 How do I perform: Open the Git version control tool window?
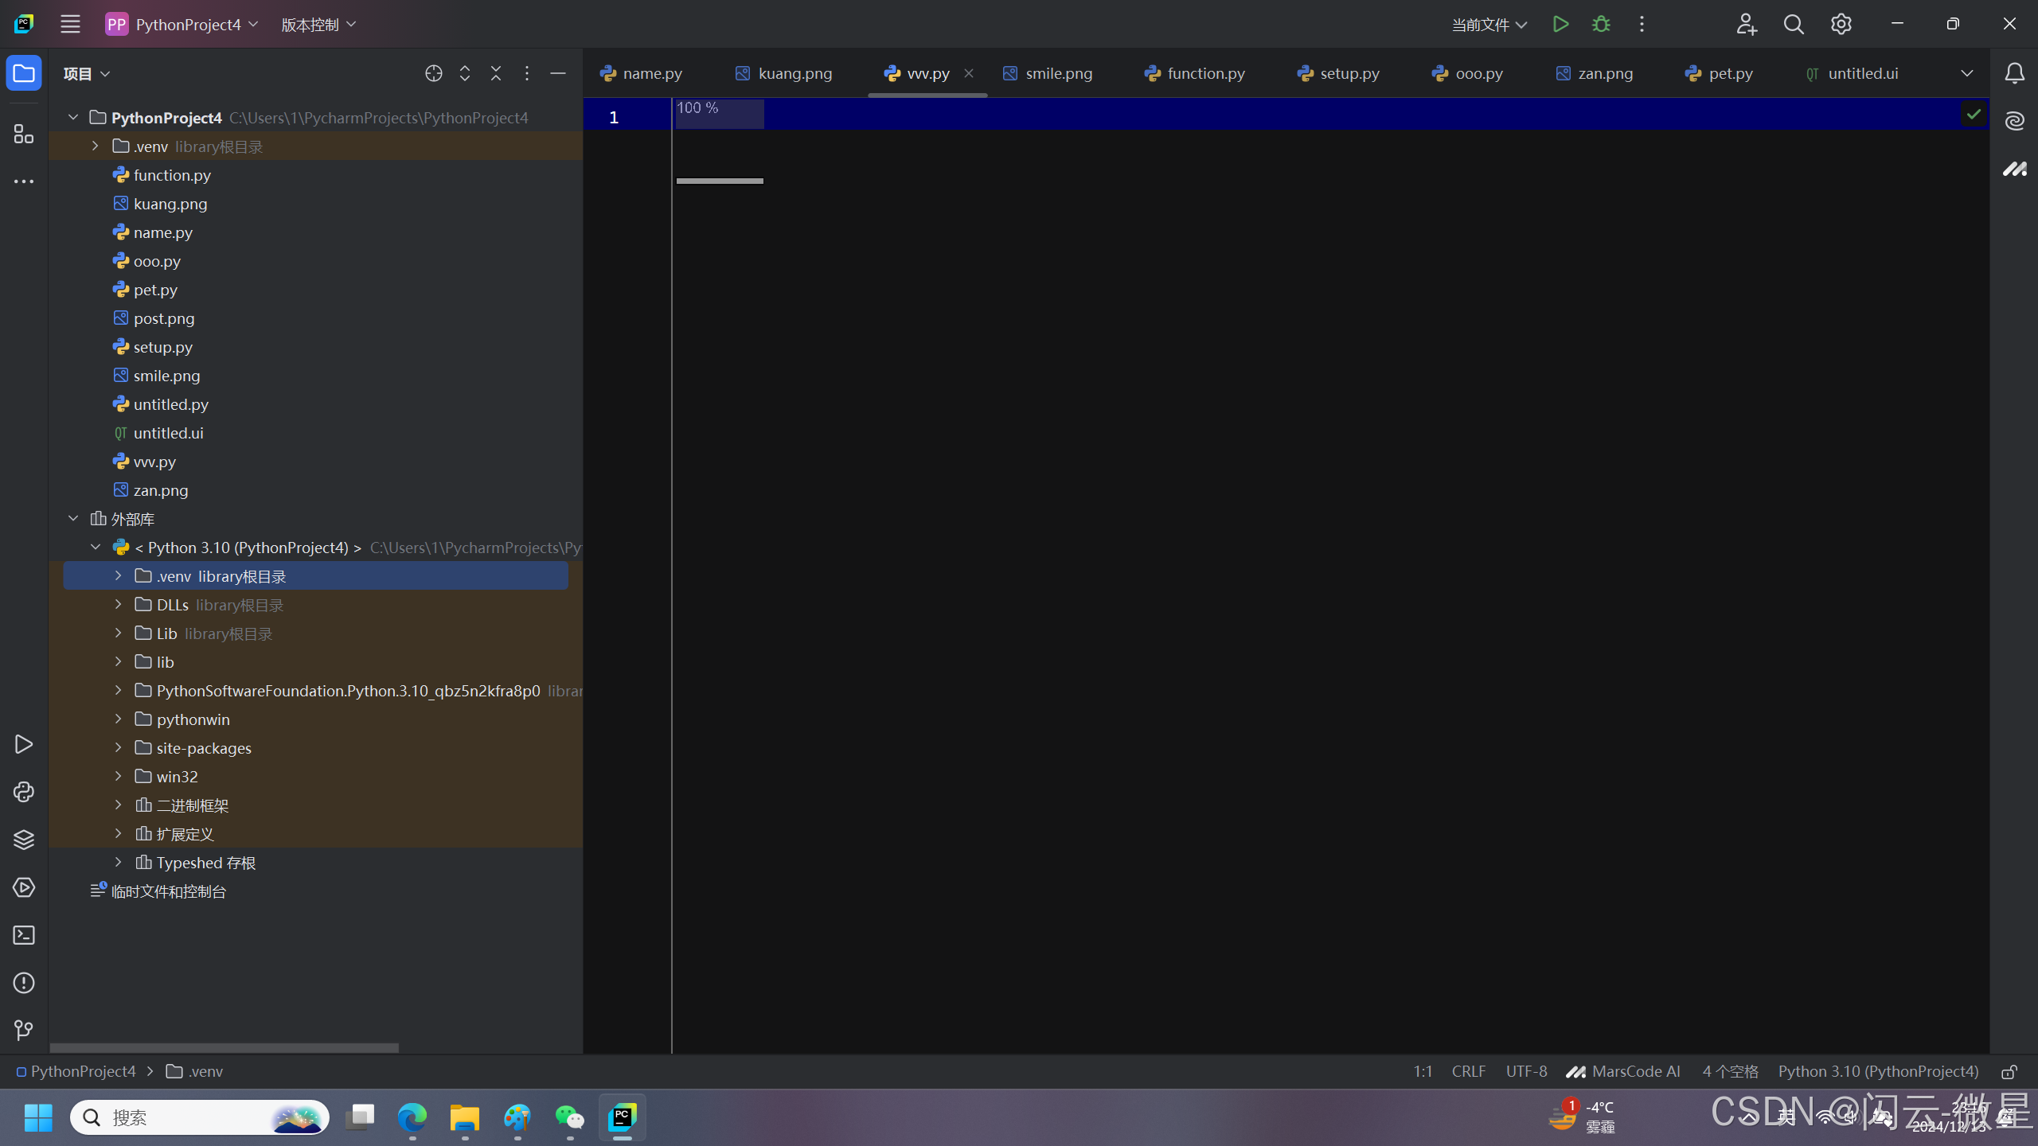click(24, 1031)
